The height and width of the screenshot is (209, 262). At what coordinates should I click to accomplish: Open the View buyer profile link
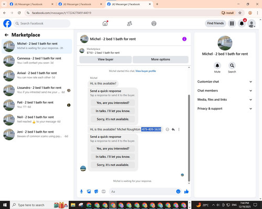click(146, 71)
